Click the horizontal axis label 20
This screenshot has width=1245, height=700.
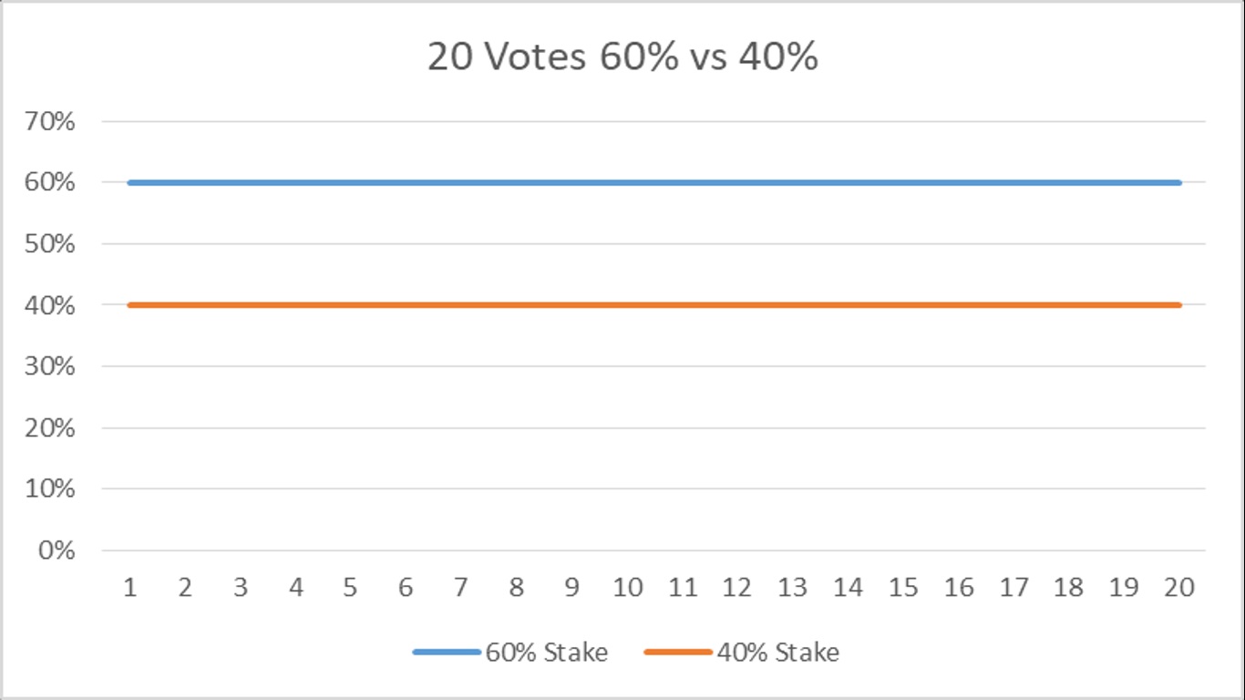tap(1179, 588)
